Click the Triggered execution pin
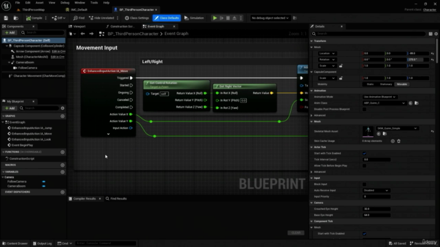440x247 pixels. point(131,78)
